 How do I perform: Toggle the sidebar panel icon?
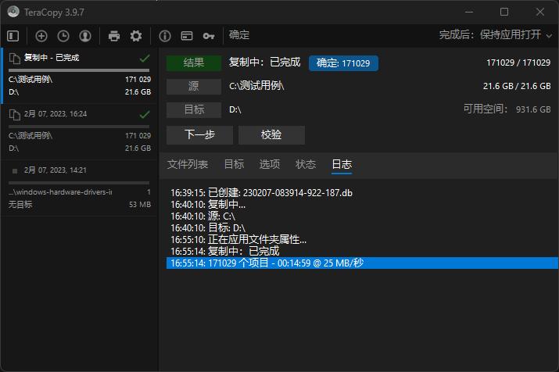pos(13,36)
